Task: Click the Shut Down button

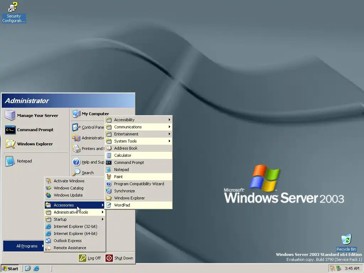Action: click(x=119, y=258)
